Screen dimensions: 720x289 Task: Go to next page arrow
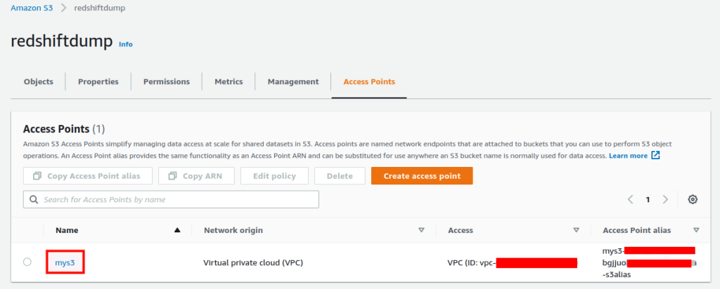tap(665, 200)
